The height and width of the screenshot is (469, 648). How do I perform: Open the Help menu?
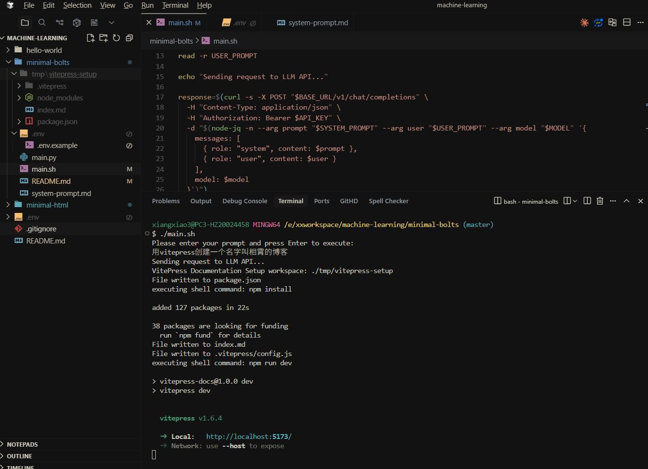coord(204,5)
